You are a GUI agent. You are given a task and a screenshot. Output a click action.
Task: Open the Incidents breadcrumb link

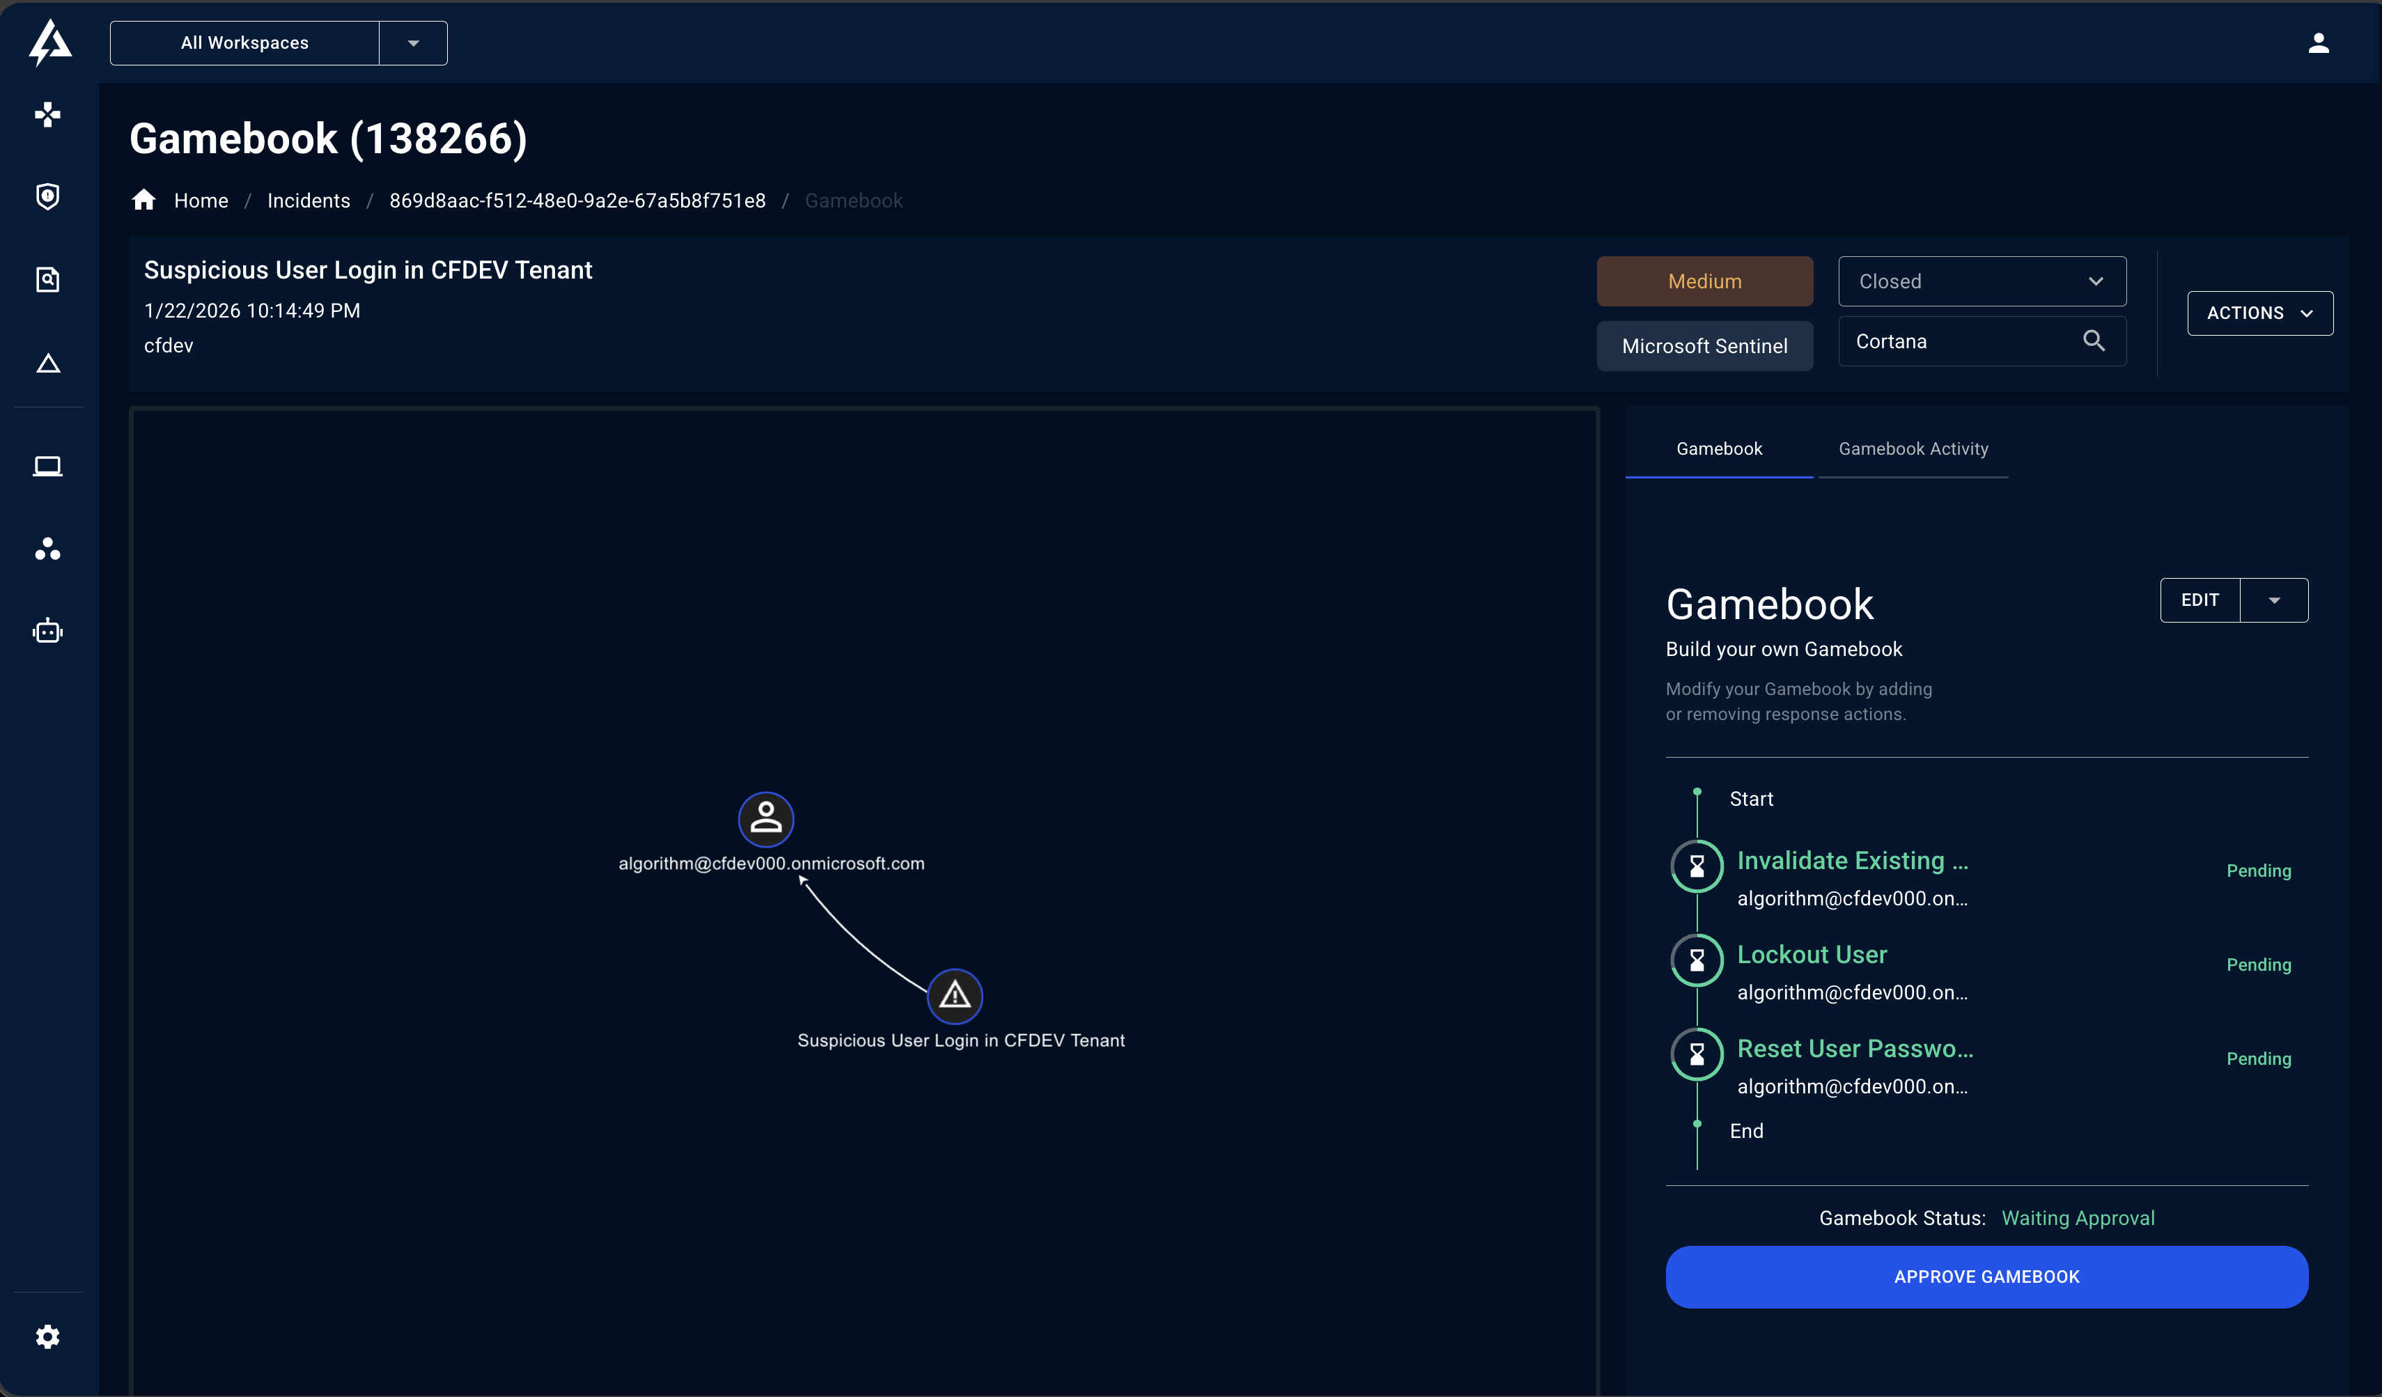click(308, 199)
